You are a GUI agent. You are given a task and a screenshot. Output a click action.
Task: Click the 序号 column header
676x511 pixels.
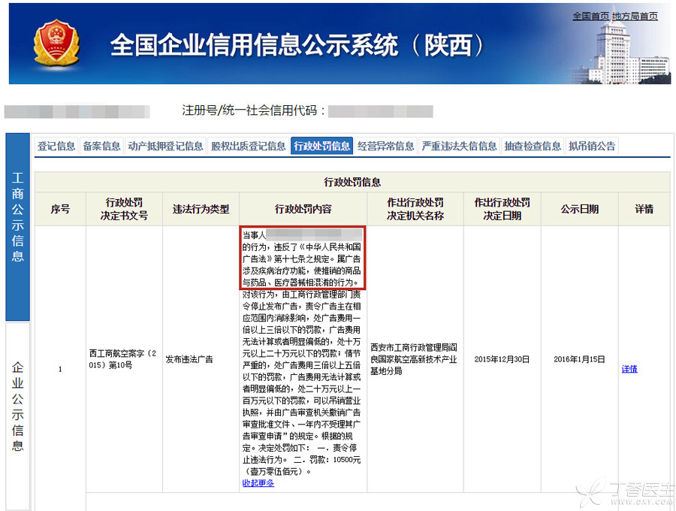[60, 209]
